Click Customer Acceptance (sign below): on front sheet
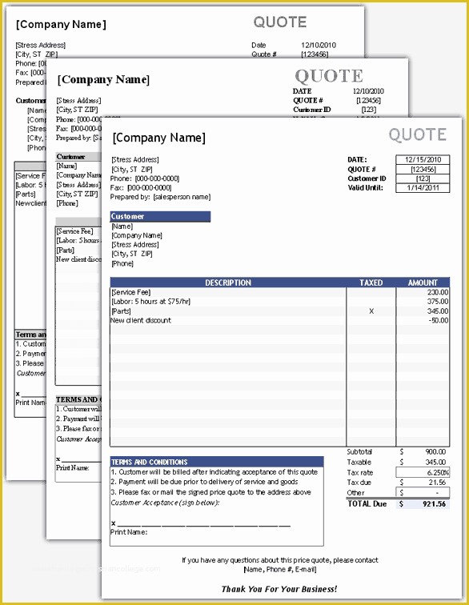469x605 pixels. click(165, 503)
